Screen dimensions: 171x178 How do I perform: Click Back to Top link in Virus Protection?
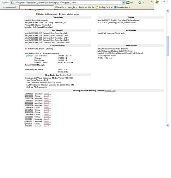65,75
